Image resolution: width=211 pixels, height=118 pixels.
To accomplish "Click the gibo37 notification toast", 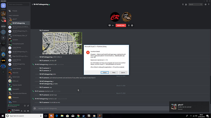I will pos(189,107).
